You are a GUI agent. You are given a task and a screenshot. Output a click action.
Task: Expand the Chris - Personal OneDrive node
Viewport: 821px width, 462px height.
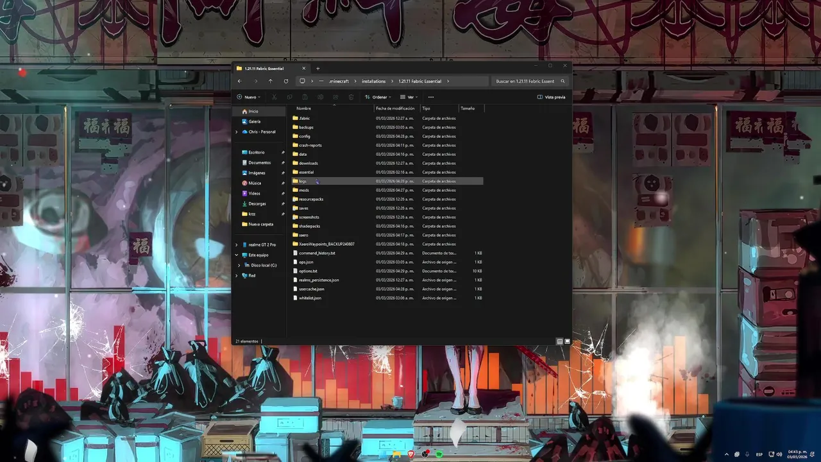237,132
